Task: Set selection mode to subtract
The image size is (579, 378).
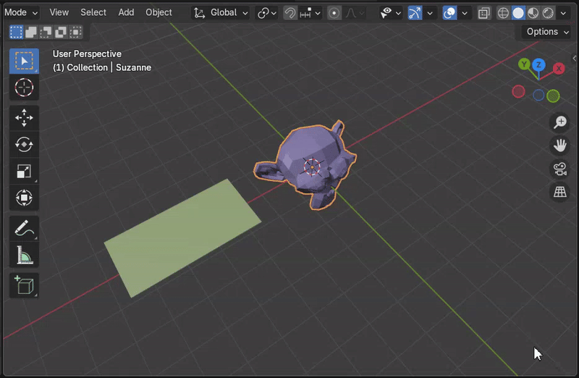Action: (46, 32)
